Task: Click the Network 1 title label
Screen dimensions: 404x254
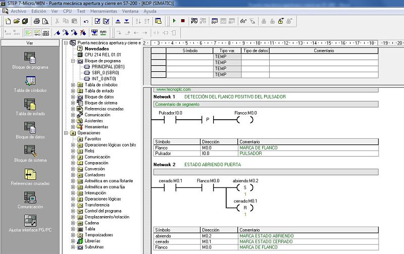Action: point(164,97)
